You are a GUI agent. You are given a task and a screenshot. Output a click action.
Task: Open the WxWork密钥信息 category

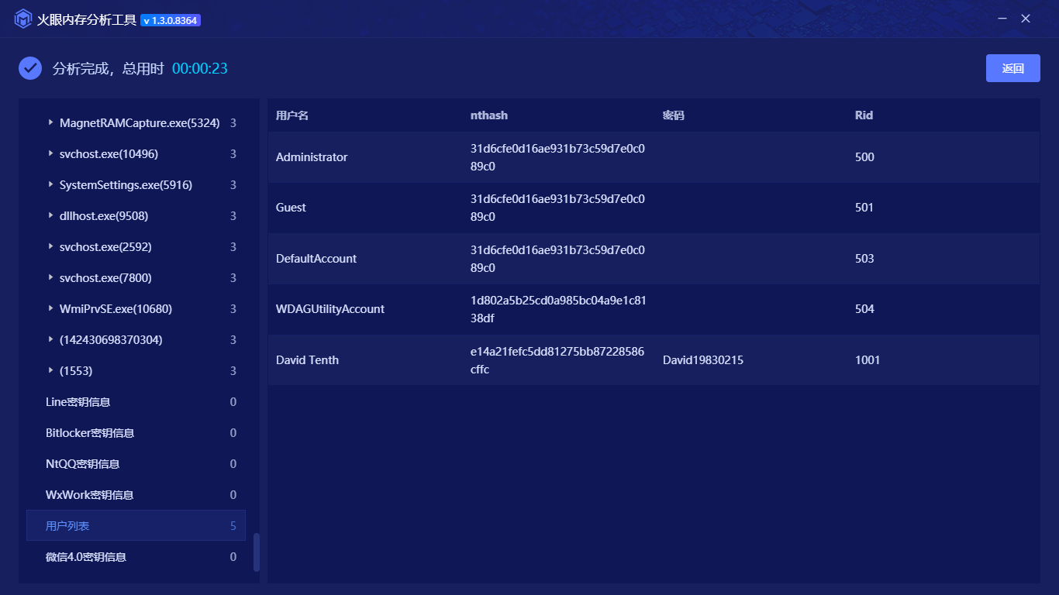90,495
